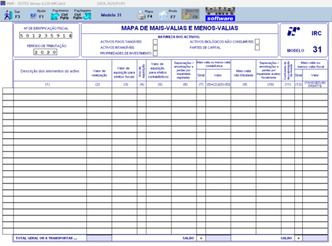Check Activos Intangíveis checkbox
332x246 pixels.
coord(155,47)
